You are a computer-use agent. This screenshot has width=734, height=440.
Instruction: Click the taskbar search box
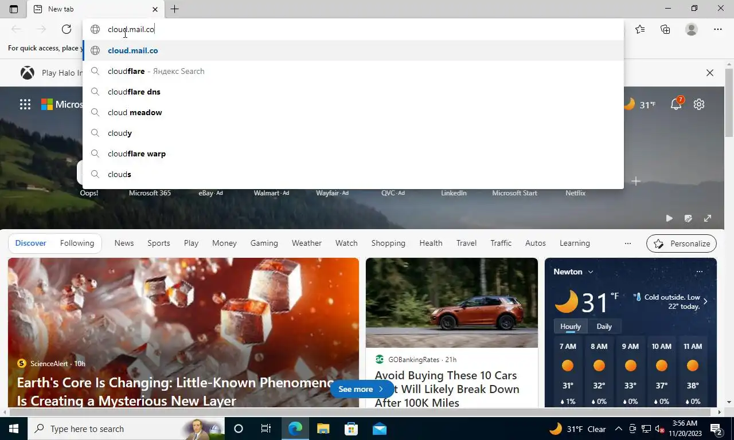point(125,429)
